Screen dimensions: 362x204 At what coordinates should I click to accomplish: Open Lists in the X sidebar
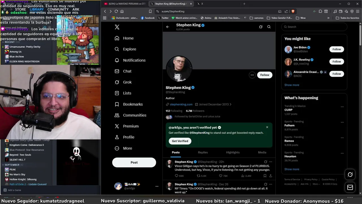[123, 93]
